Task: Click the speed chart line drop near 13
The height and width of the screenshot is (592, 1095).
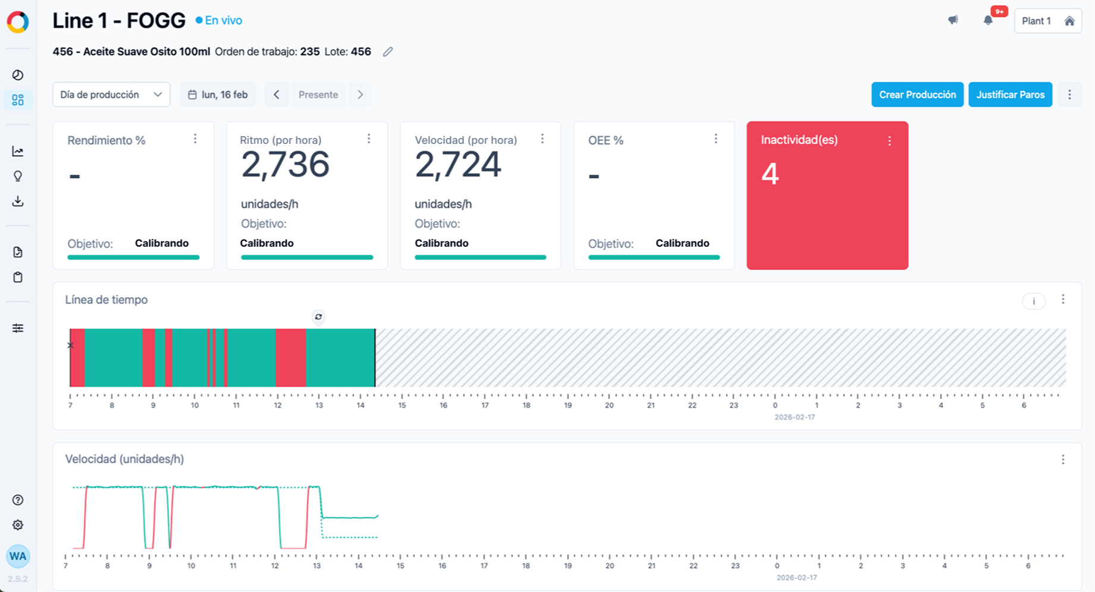Action: (x=321, y=502)
